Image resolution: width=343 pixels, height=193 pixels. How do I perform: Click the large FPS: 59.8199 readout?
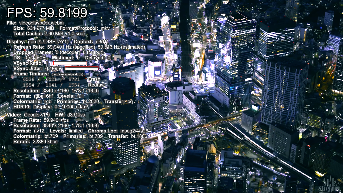(x=47, y=13)
